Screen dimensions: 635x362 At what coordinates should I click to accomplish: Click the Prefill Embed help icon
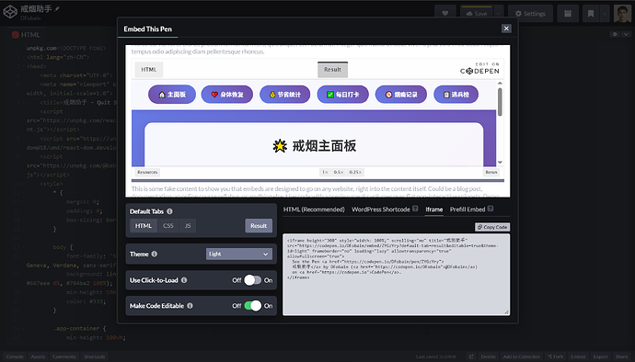[x=491, y=209]
